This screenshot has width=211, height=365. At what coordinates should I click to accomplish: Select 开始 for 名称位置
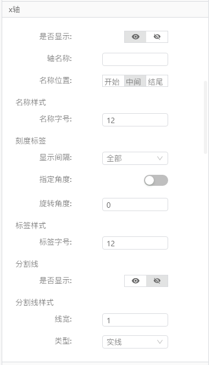click(x=113, y=81)
